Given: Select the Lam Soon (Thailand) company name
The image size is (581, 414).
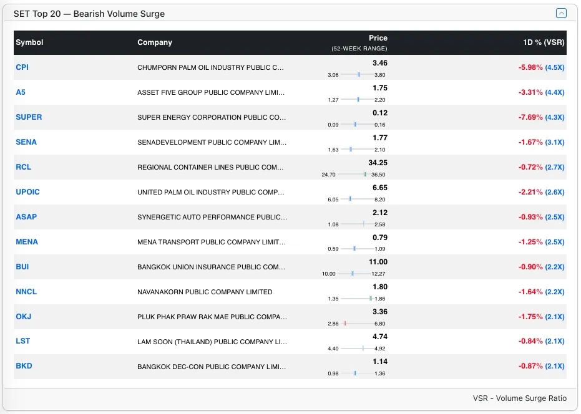Looking at the screenshot, I should tap(212, 342).
